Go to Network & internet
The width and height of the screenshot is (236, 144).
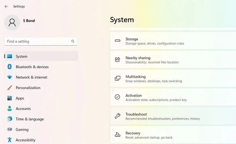pyautogui.click(x=41, y=77)
